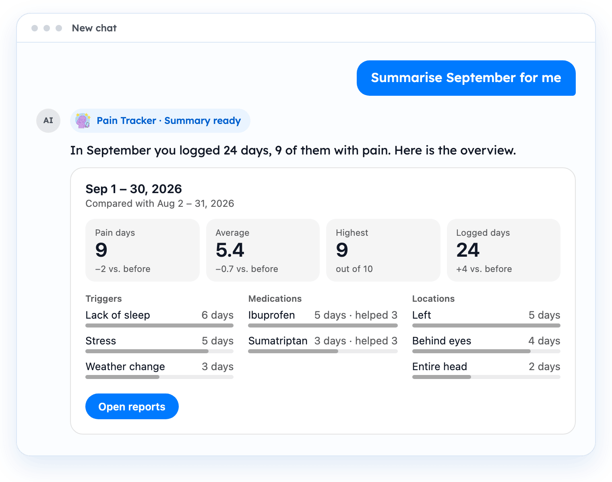Click the 4 days location value
This screenshot has height=482, width=612.
point(544,341)
